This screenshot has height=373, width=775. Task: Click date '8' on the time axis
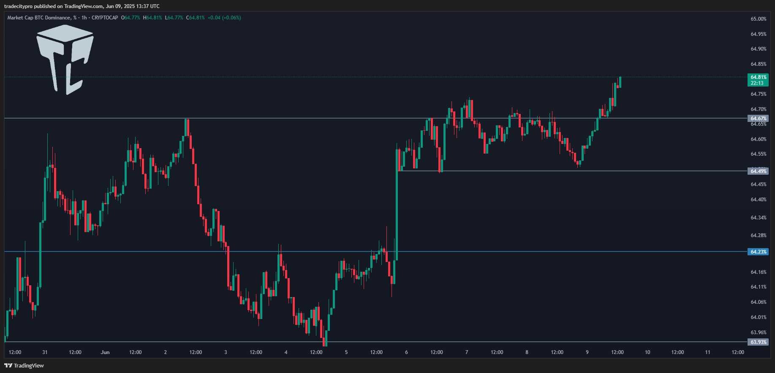[x=527, y=352]
